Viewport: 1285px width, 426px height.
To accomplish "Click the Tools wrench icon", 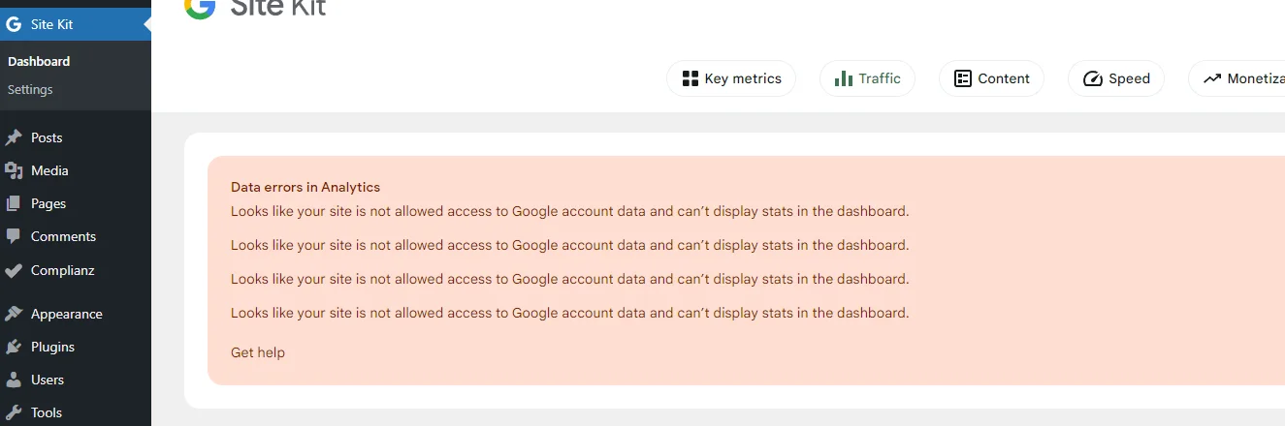I will 14,412.
